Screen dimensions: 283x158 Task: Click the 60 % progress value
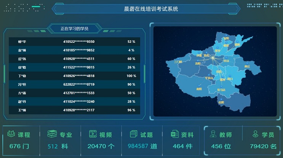[x=131, y=59]
